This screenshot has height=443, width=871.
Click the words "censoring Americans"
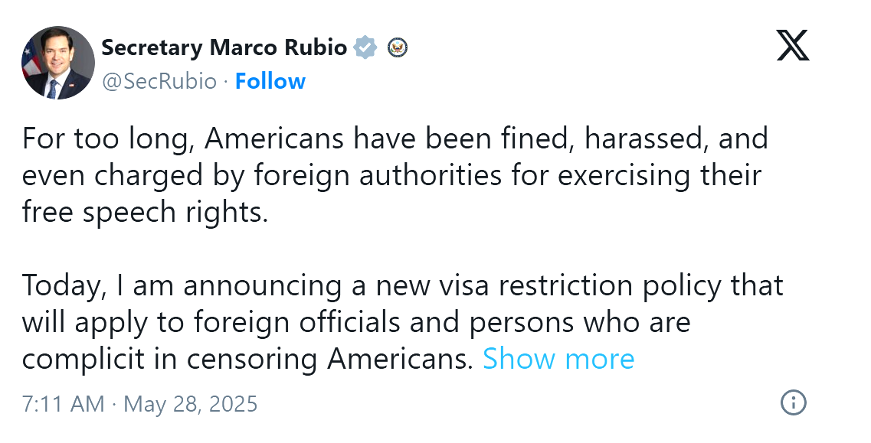[x=327, y=359]
